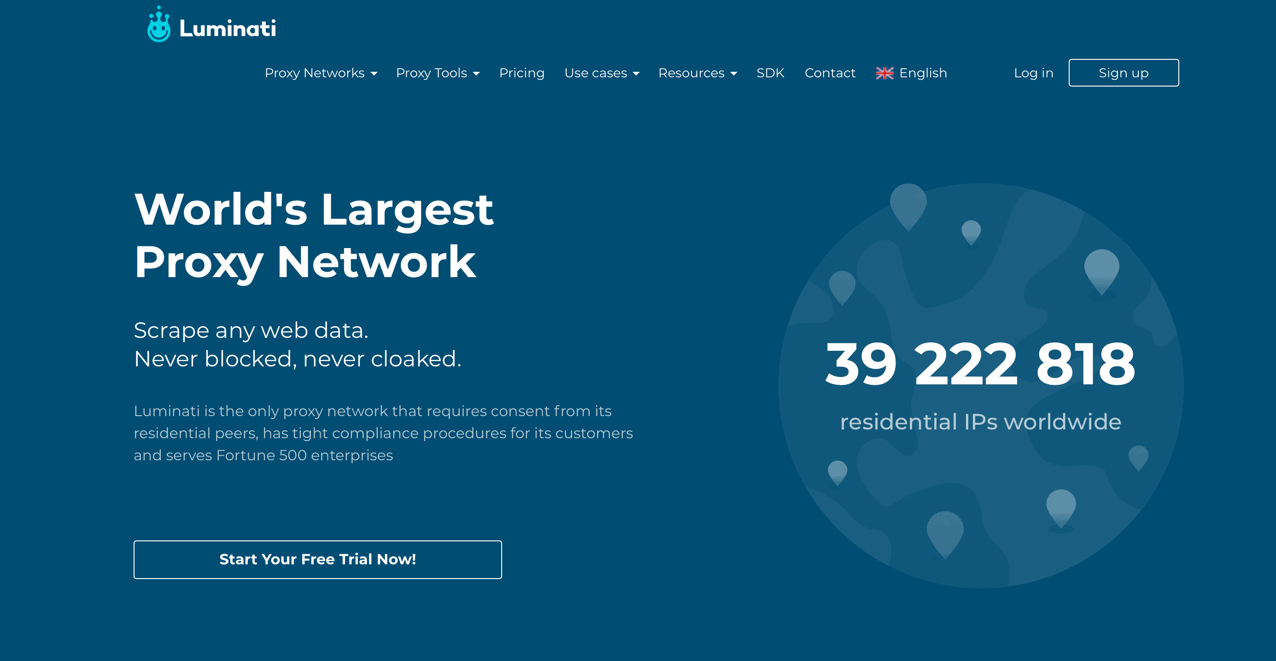
Task: Open the Resources menu
Action: [x=697, y=73]
